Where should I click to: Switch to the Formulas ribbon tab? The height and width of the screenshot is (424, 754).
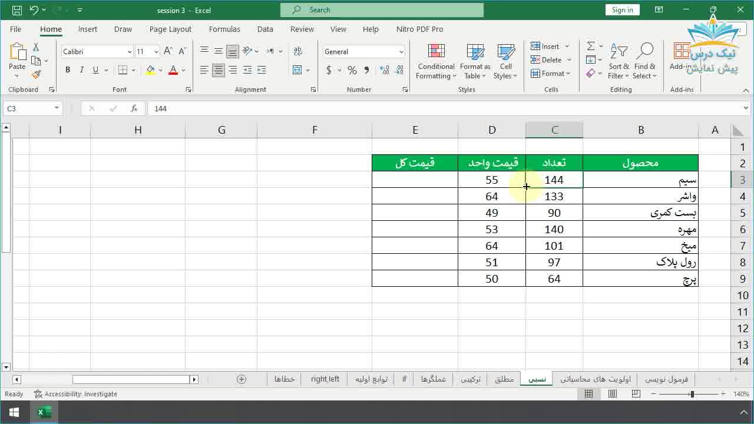(x=224, y=29)
